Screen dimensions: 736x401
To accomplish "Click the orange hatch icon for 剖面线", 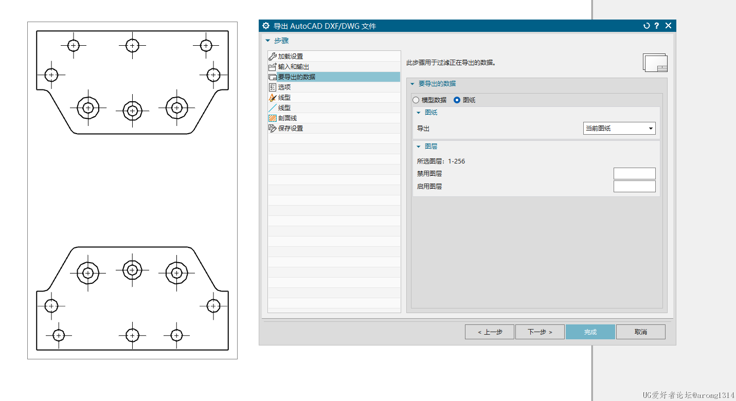I will 273,118.
